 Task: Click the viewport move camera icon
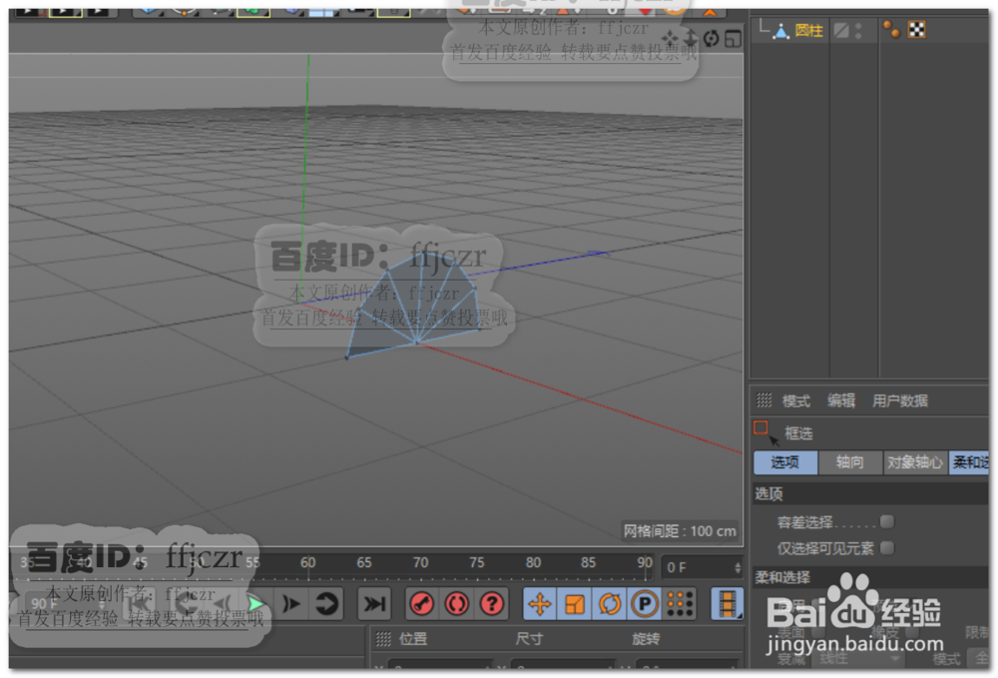[670, 39]
